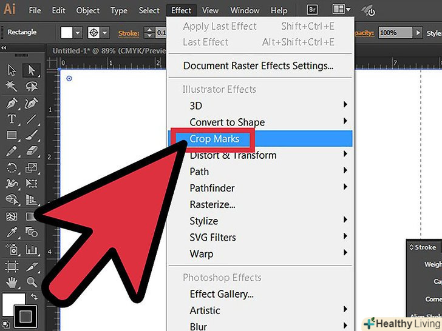442x331 pixels.
Task: Select the Selection tool (black arrow)
Action: click(x=12, y=70)
